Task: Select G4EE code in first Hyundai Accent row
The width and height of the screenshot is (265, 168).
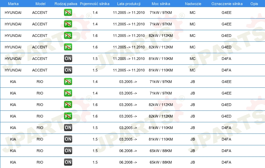Action: click(226, 13)
